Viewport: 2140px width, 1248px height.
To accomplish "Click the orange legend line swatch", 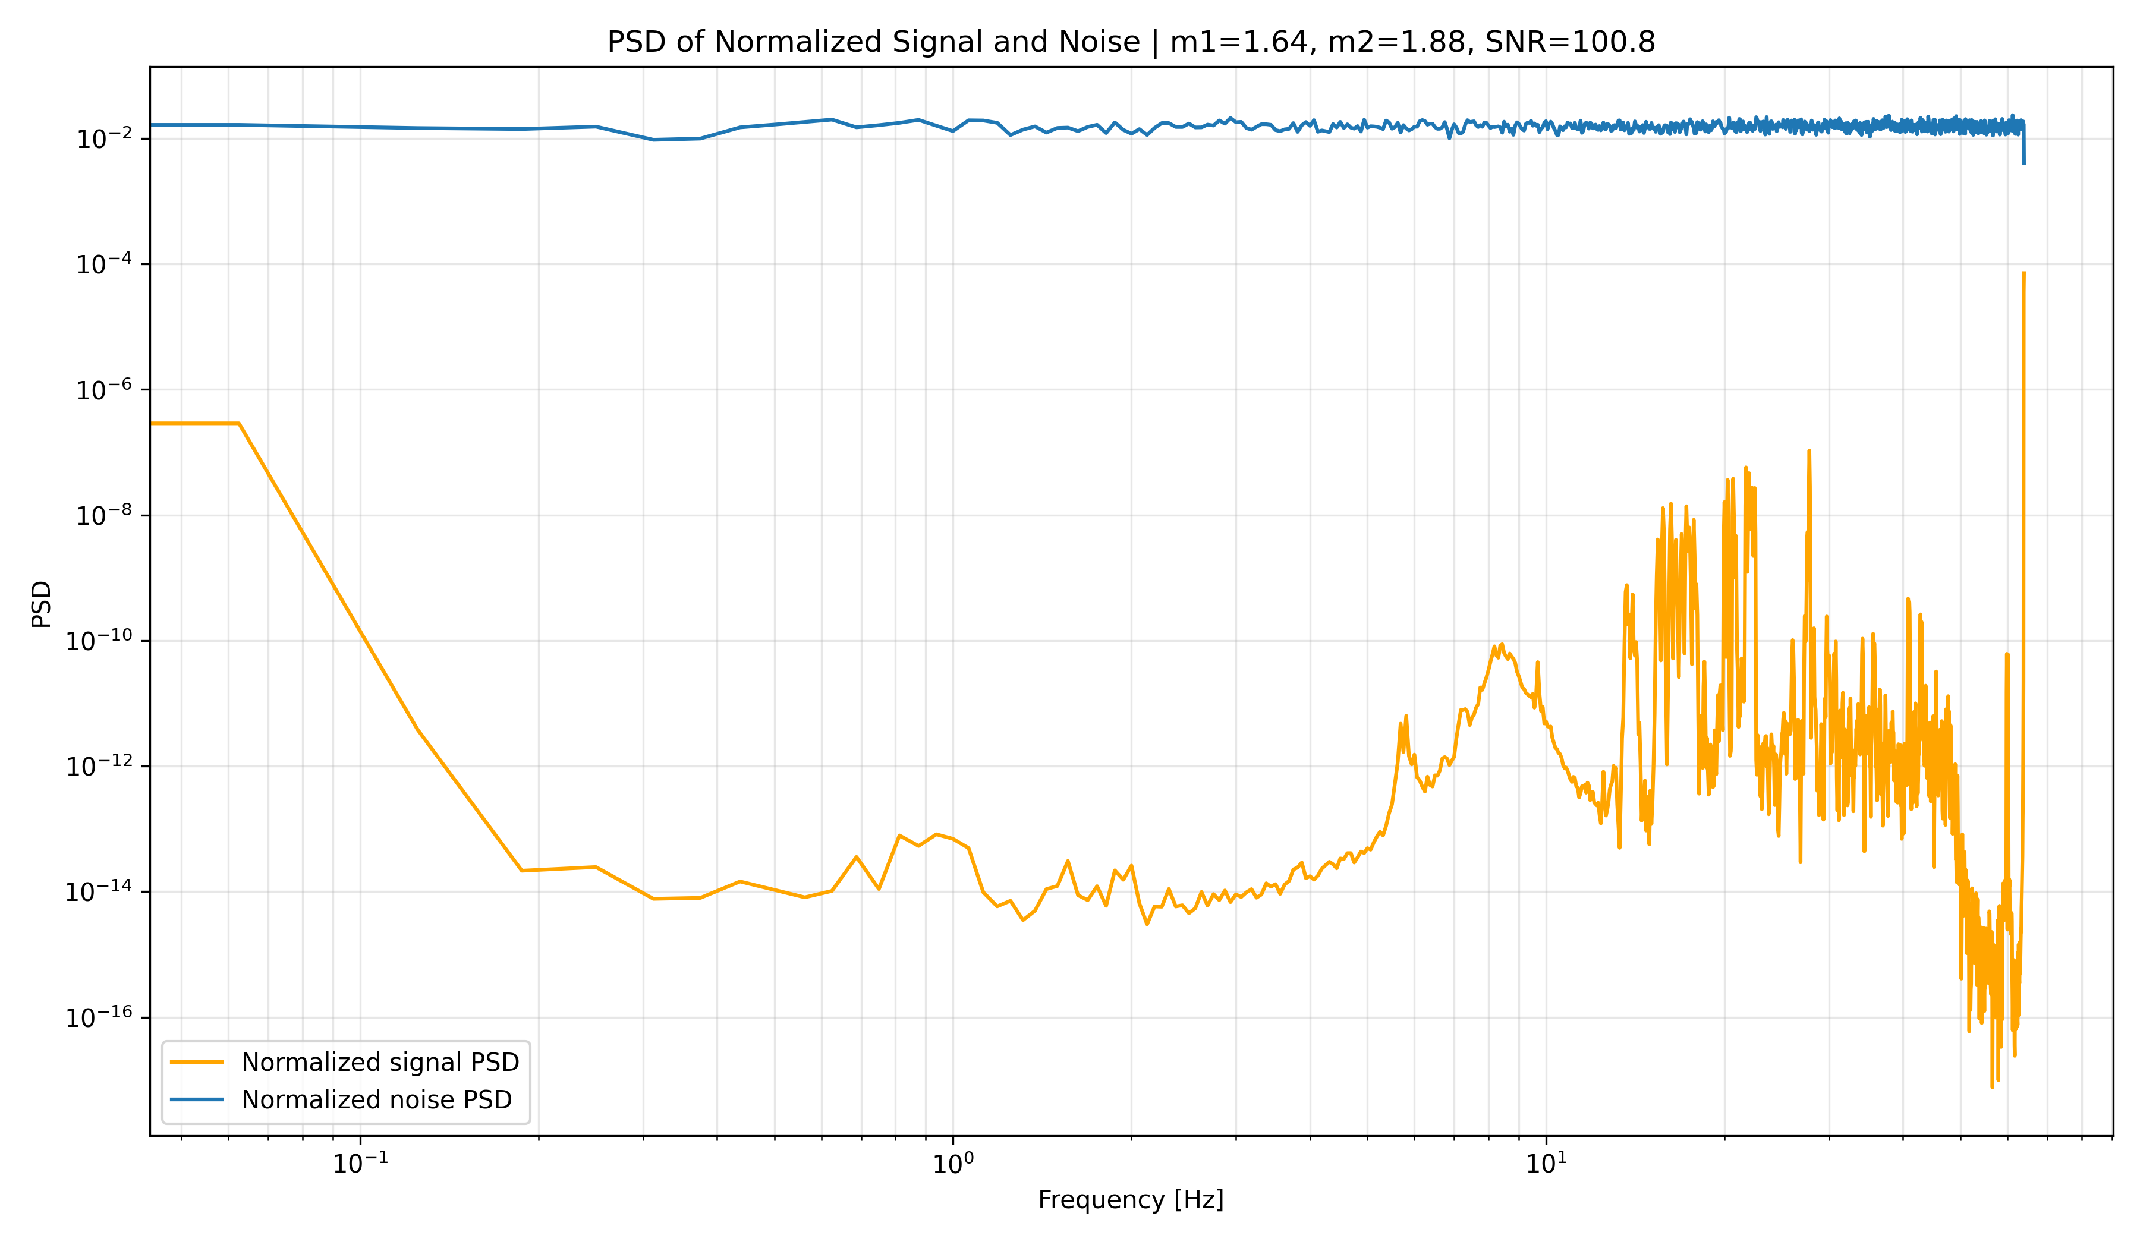I will coord(196,1062).
